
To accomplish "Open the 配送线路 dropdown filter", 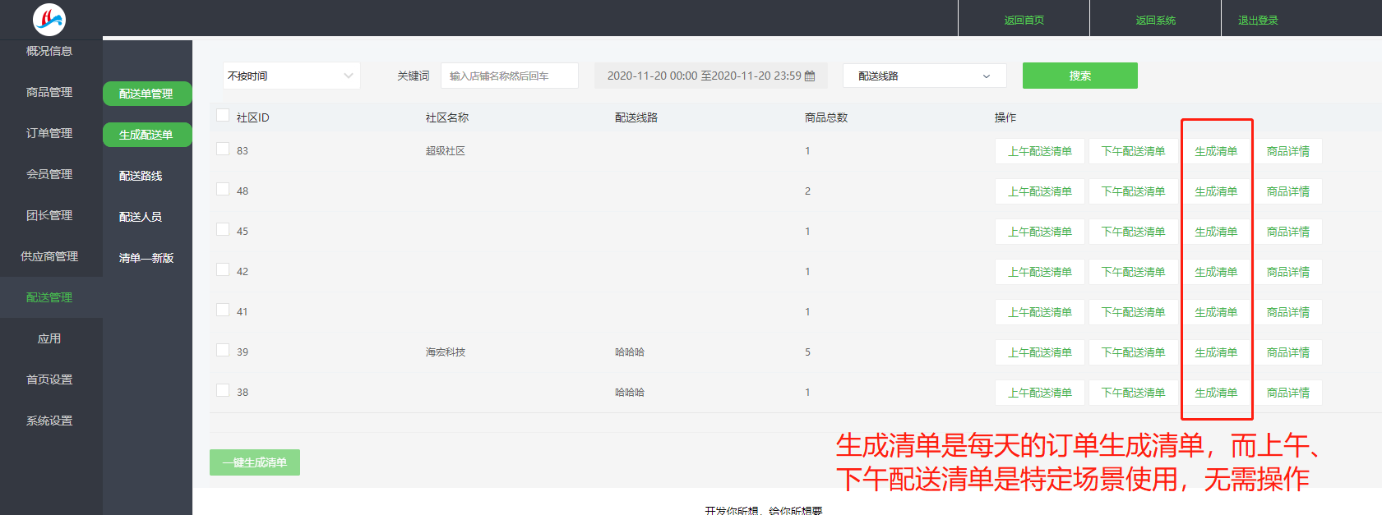I will coord(925,76).
